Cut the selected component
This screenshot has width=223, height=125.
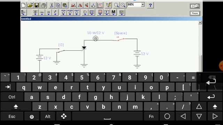click(x=52, y=5)
